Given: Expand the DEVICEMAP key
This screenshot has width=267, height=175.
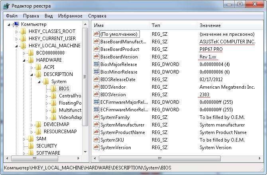Looking at the screenshot, I should coord(31,124).
